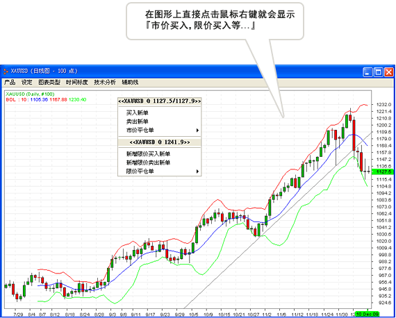Viewport: 396px width, 318px height.
Task: Minimize the XAUUSD chart window
Action: pyautogui.click(x=368, y=72)
